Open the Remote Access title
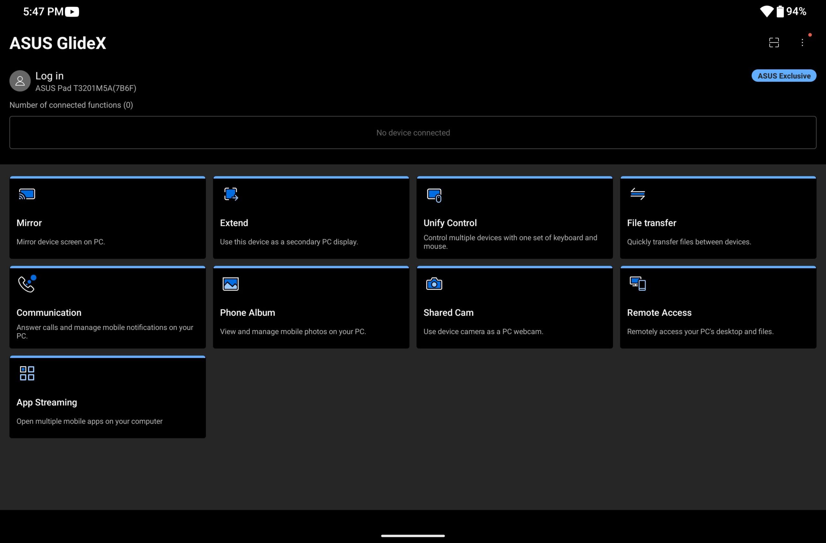The image size is (826, 543). [x=659, y=312]
